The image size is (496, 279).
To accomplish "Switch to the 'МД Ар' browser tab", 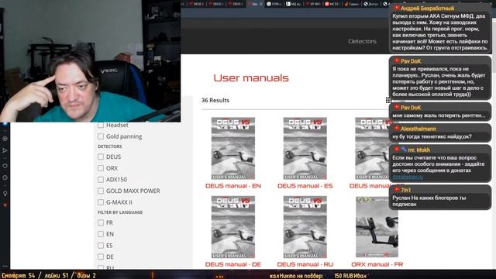I will tap(294, 4).
